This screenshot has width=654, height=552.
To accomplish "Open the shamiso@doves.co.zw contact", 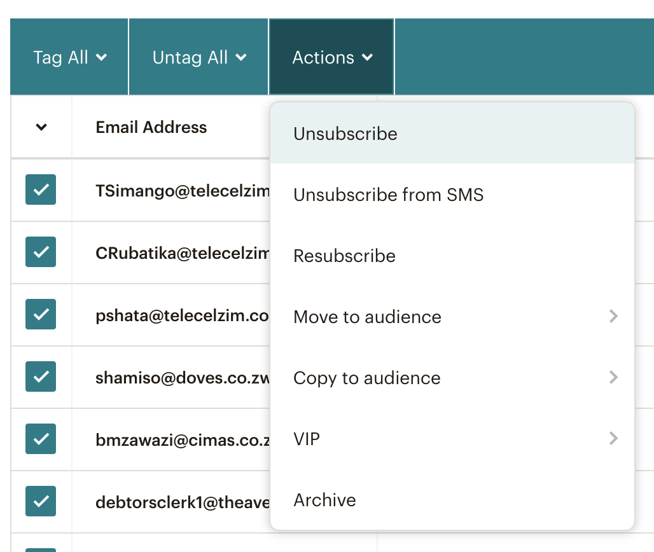I will pyautogui.click(x=182, y=378).
